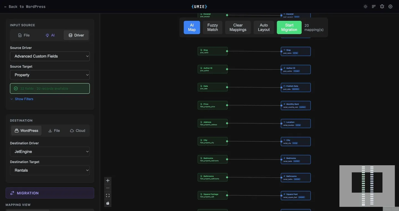
Task: Click the calendar icon on Publish Date node
Action: click(x=284, y=86)
